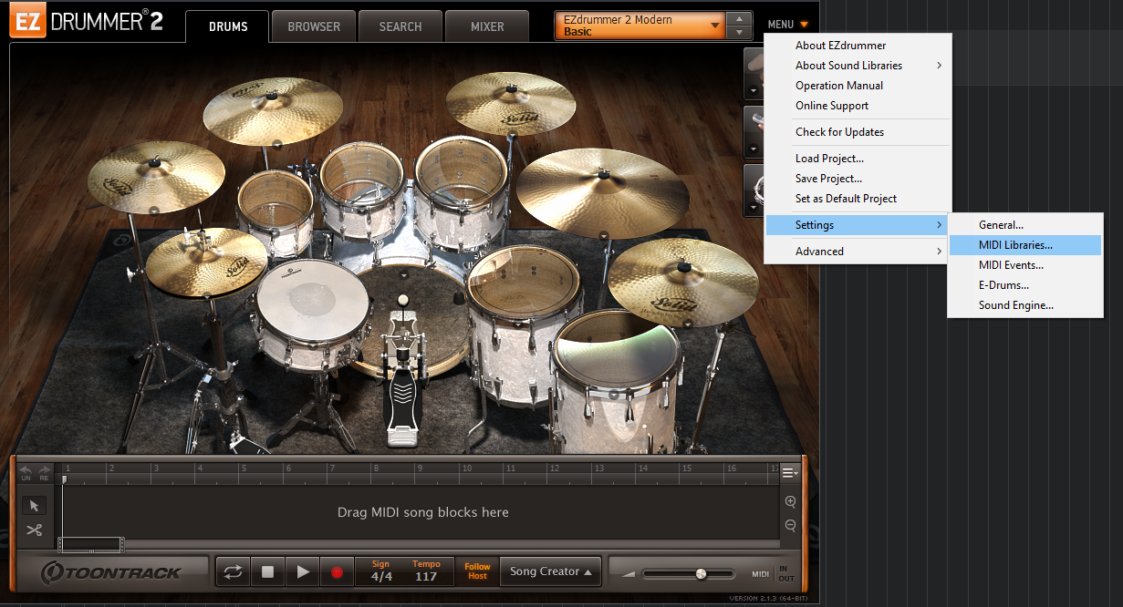
Task: Click the Tempo 117 field
Action: [425, 571]
